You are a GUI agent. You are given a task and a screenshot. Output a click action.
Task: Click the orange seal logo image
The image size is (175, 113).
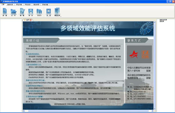[x=145, y=55]
